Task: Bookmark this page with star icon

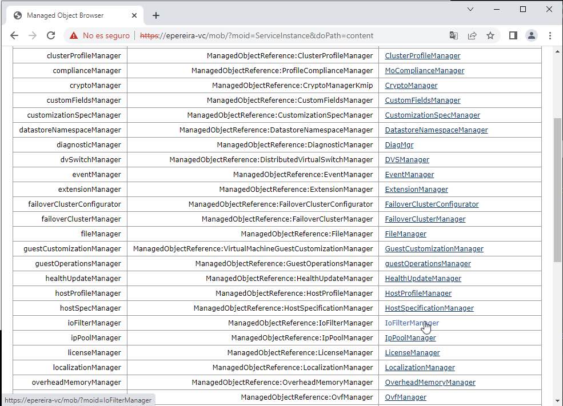Action: click(x=490, y=35)
